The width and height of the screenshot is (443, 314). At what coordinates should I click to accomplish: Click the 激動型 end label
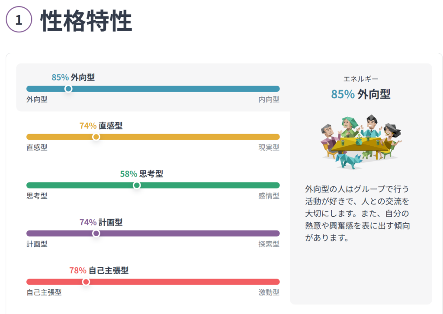point(269,292)
